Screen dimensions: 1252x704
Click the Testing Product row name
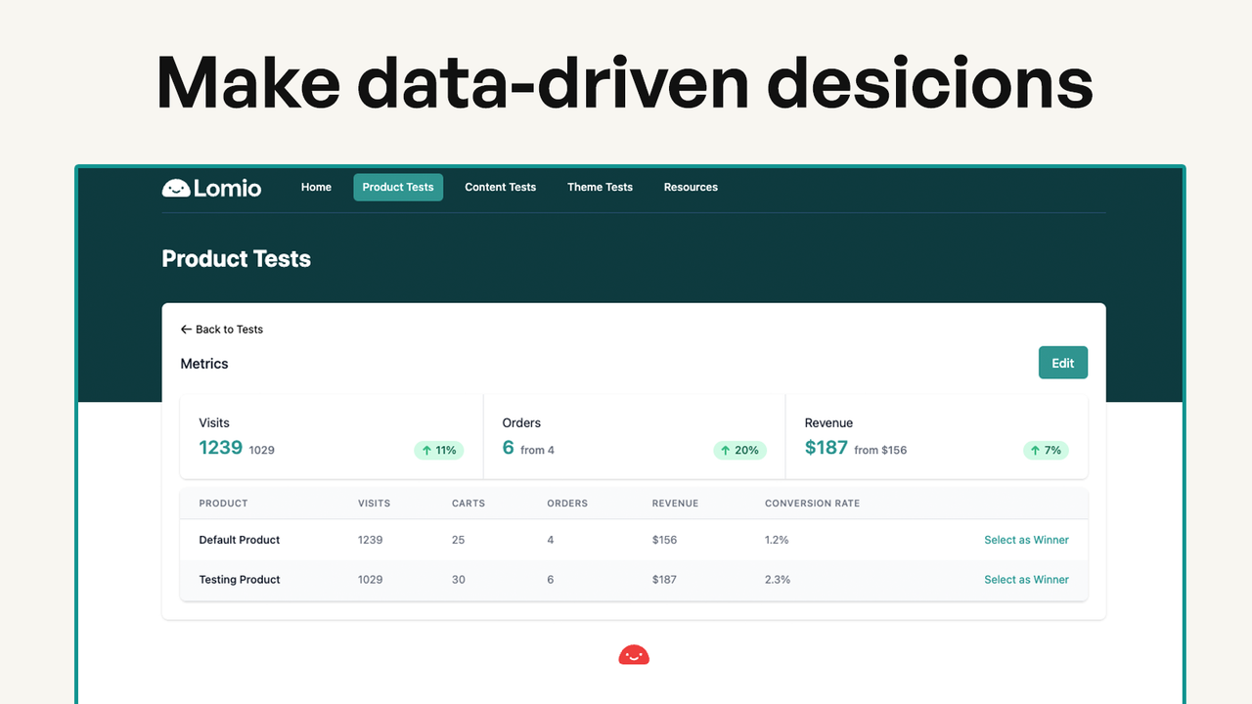[x=240, y=580]
